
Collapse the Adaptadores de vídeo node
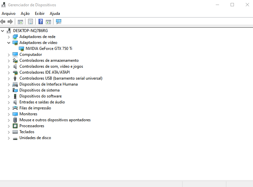(9, 43)
